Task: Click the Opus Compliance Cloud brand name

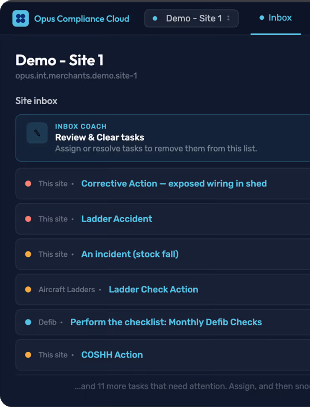Action: (x=82, y=19)
